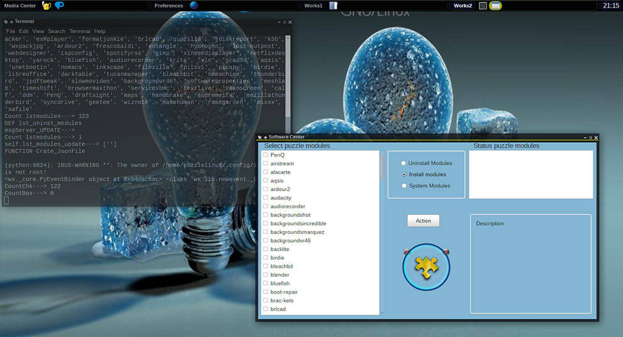Select the terminal window icon beside Works2
The width and height of the screenshot is (623, 337).
coord(483,6)
